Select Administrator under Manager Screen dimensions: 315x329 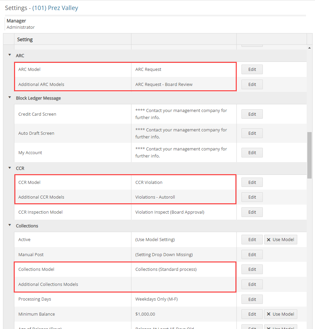pyautogui.click(x=20, y=27)
